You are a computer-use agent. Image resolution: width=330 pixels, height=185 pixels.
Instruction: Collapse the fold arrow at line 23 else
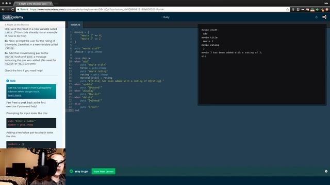click(x=73, y=104)
